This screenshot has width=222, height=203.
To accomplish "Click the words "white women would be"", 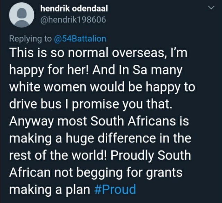I will 76,87.
